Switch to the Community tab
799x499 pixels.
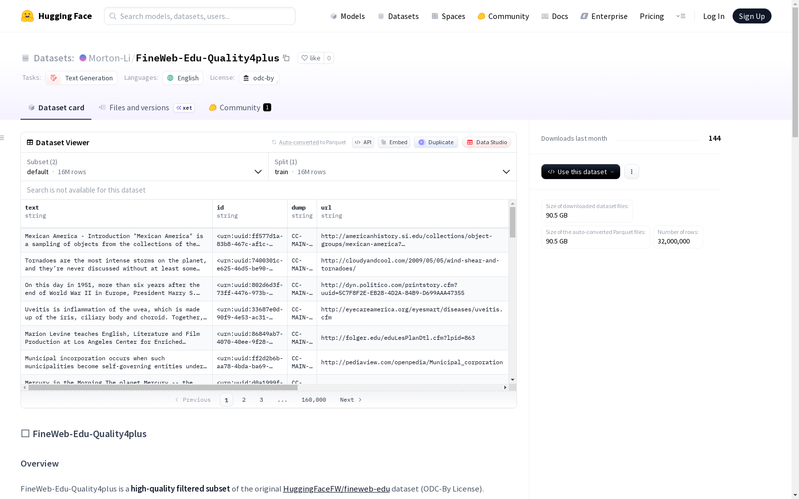tap(240, 108)
